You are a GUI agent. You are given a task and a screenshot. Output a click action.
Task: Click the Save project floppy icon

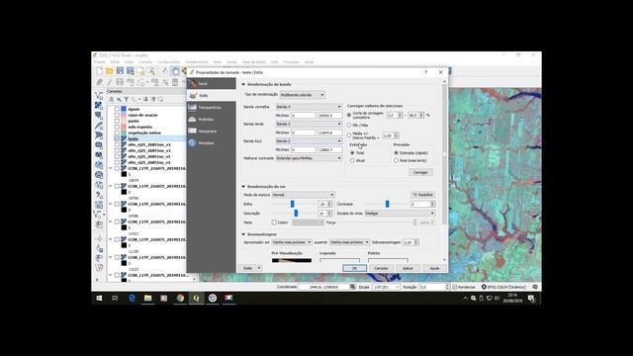click(x=120, y=71)
